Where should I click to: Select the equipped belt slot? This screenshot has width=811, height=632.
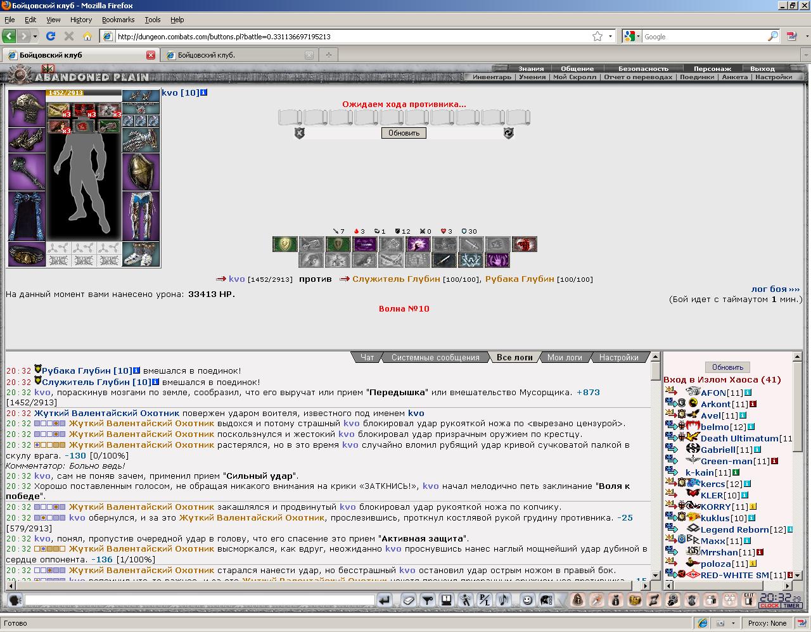[x=26, y=254]
